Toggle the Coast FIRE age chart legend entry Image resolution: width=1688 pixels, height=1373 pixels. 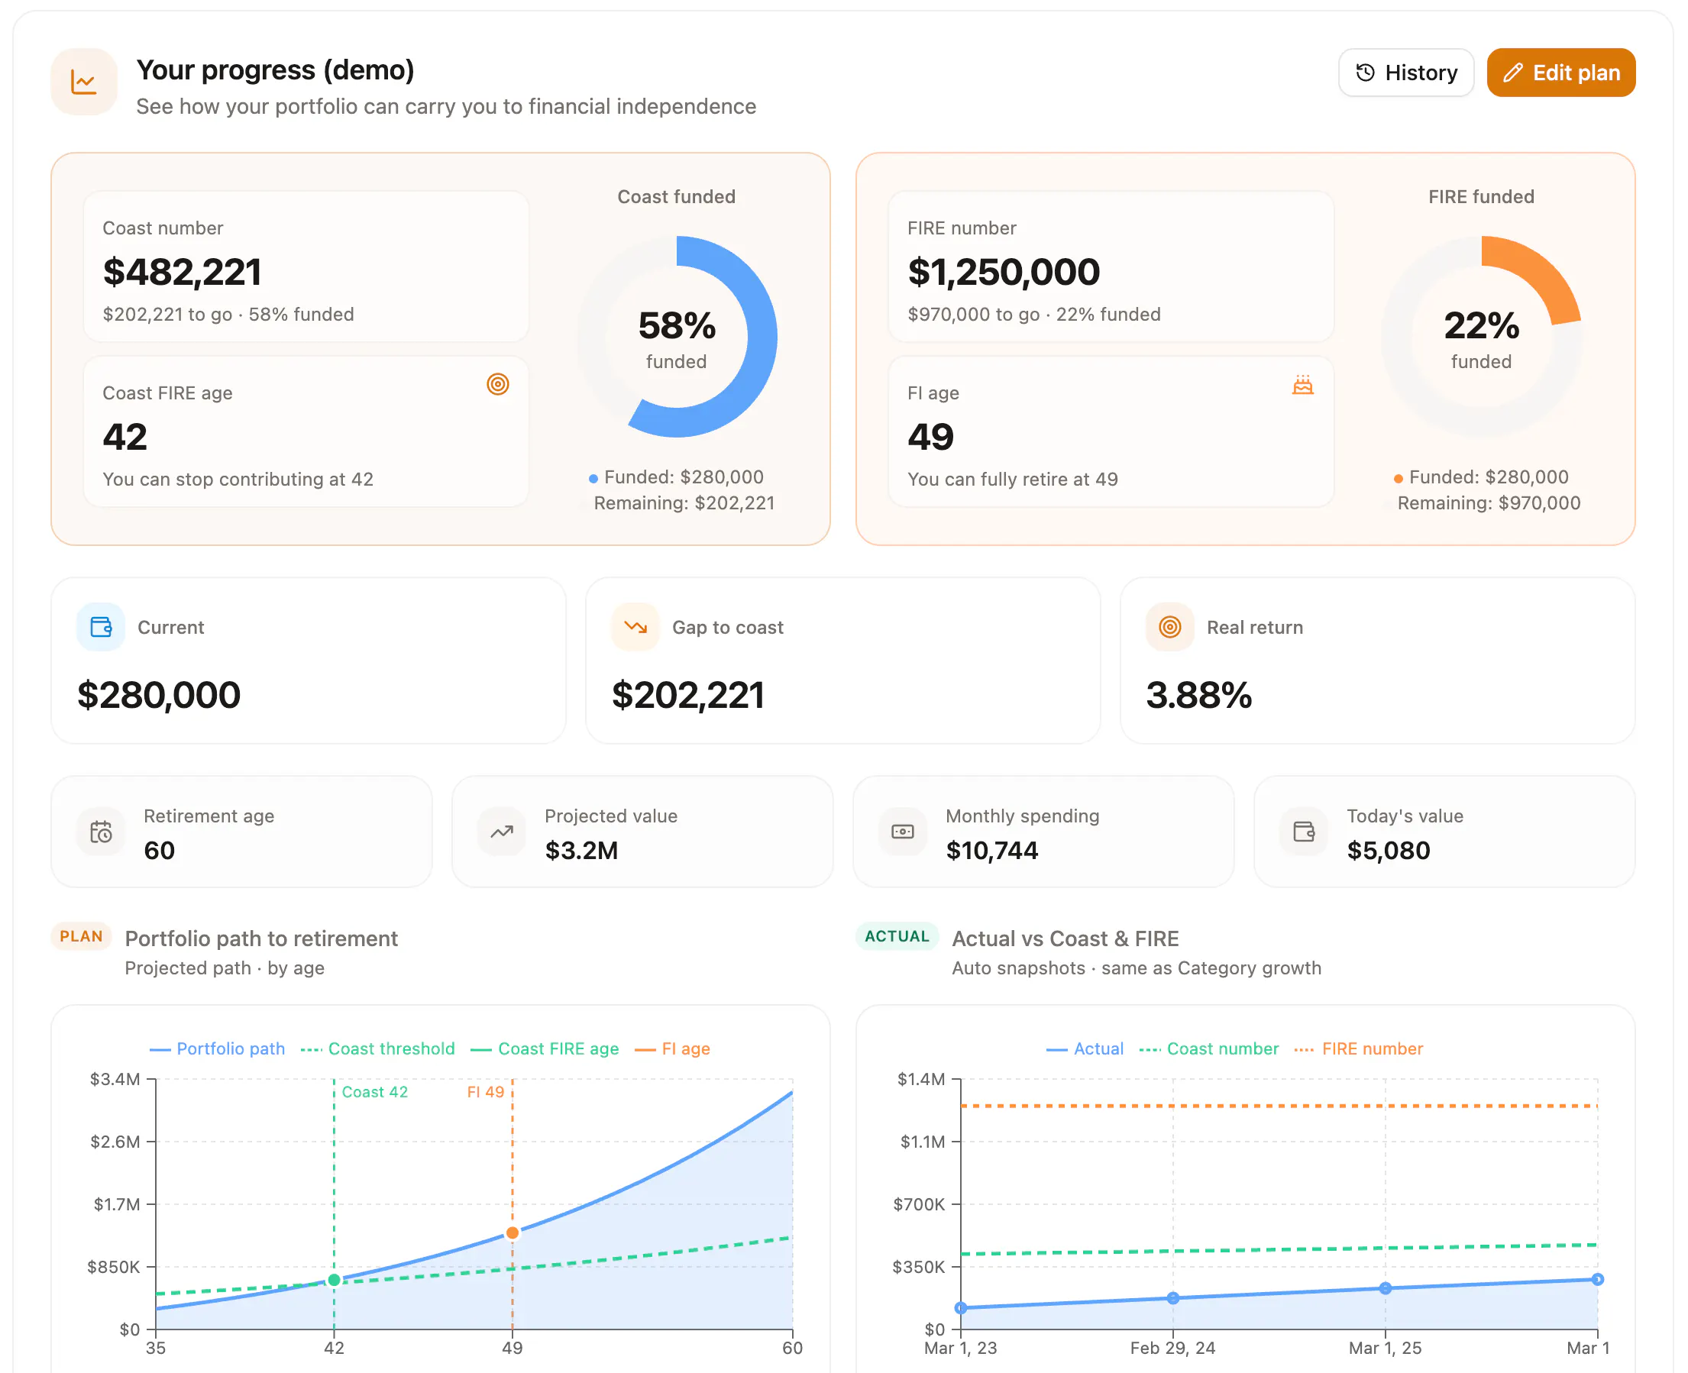pos(545,1048)
